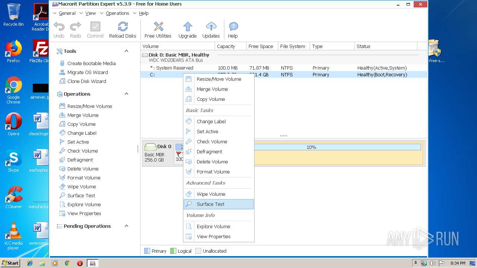Screen dimensions: 477x268
Task: Open the View menu
Action: 91,13
